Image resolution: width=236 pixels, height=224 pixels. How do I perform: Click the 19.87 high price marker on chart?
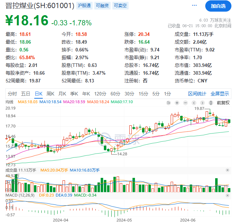(199, 108)
